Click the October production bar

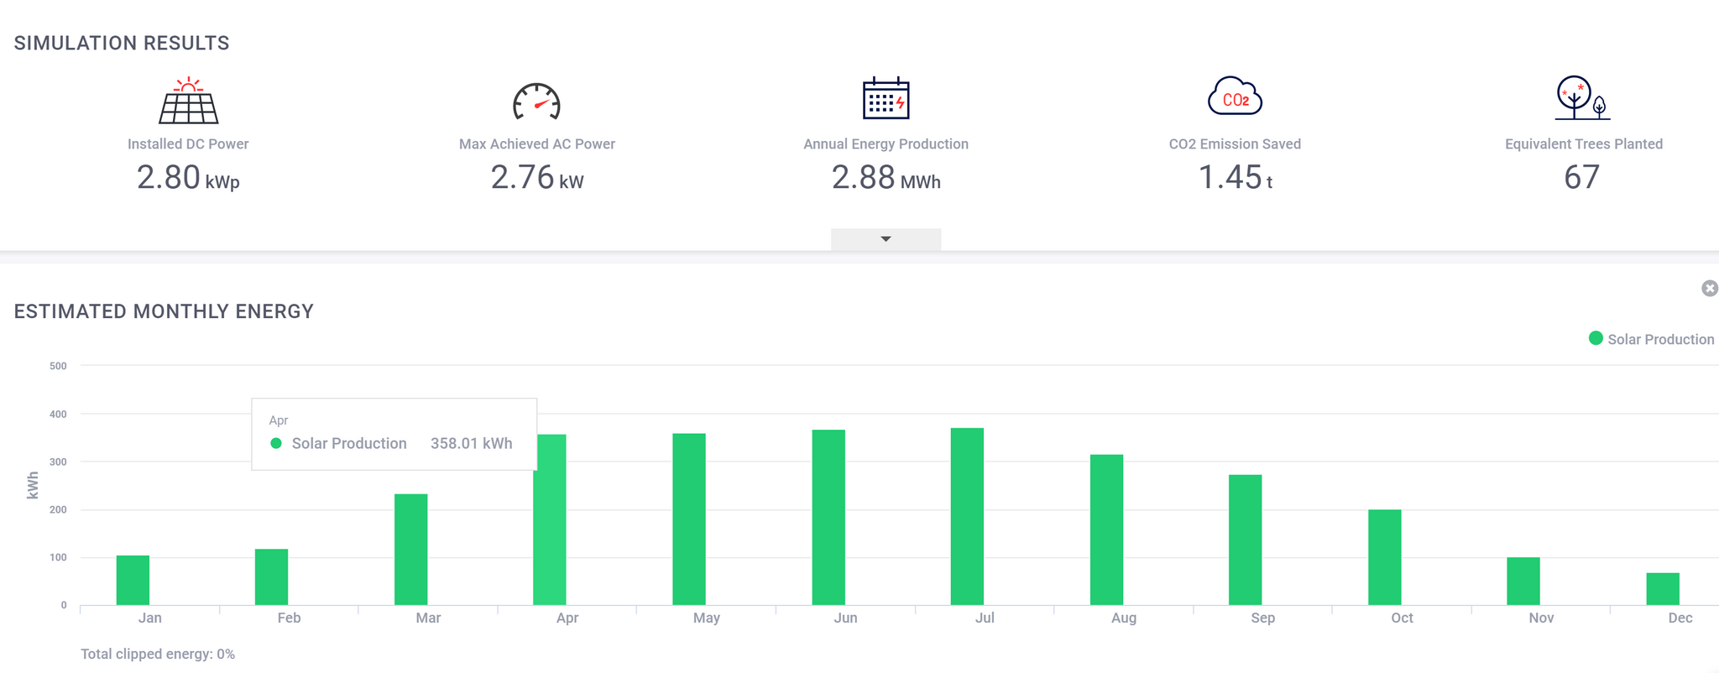[1384, 556]
